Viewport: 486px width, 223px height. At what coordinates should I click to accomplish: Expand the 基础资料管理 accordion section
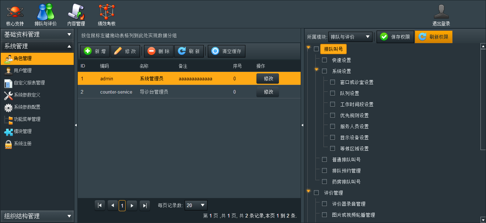[37, 35]
